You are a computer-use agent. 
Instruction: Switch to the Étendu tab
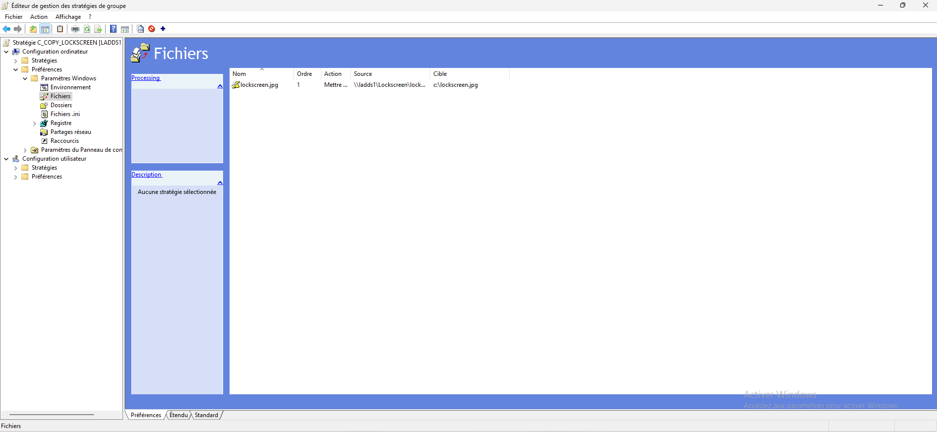pos(178,415)
